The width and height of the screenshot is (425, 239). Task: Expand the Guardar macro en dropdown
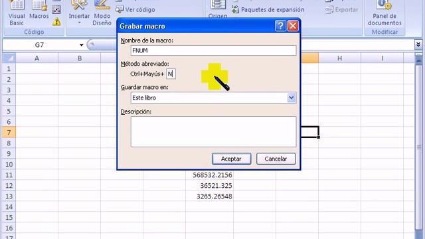pyautogui.click(x=291, y=98)
